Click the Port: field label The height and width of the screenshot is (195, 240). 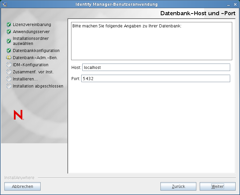[76, 78]
